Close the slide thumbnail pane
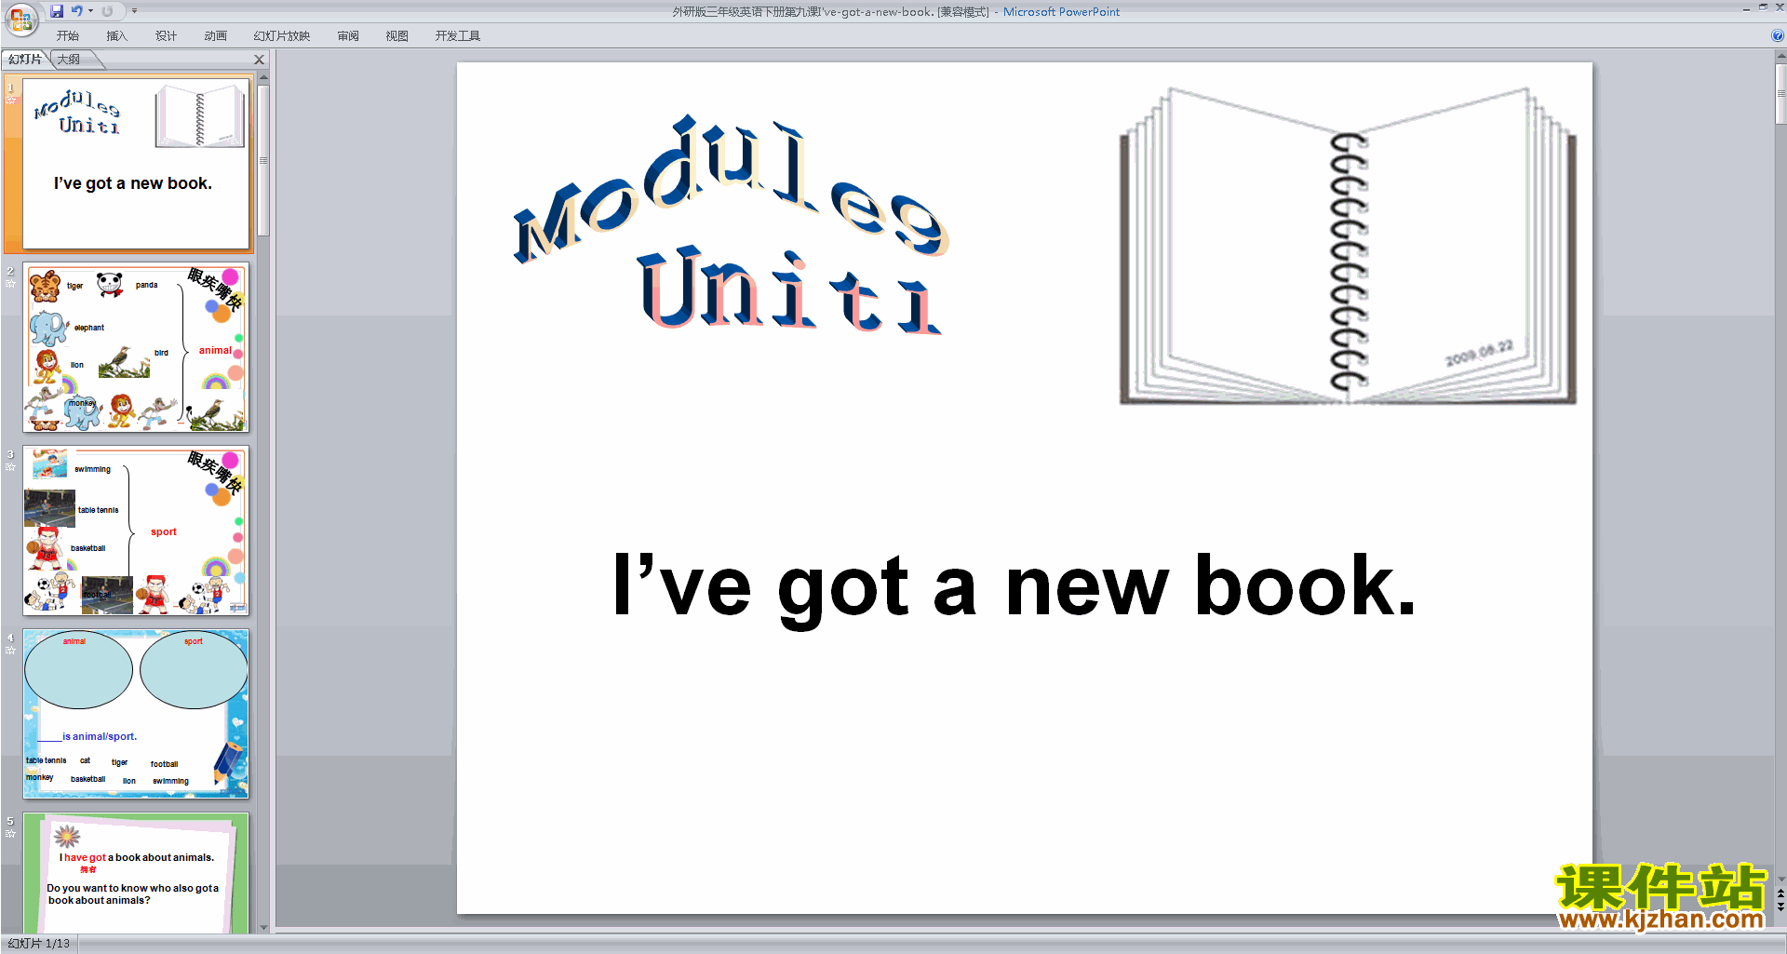Image resolution: width=1787 pixels, height=954 pixels. tap(260, 60)
